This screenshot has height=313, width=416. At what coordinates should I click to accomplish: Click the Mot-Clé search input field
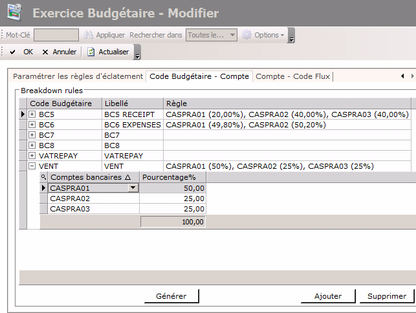click(x=56, y=35)
